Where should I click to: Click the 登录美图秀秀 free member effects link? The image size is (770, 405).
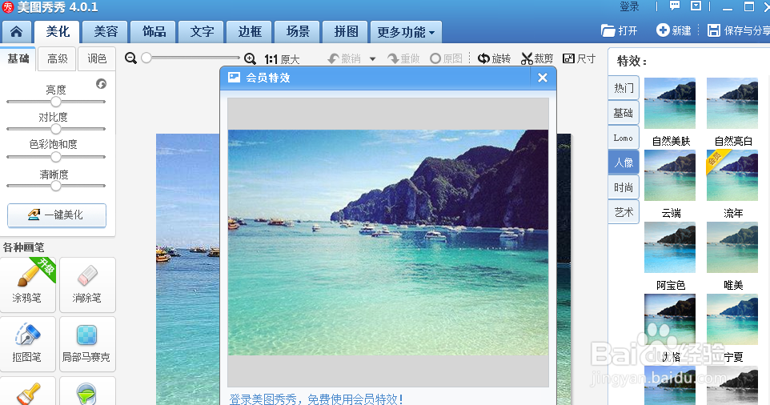pyautogui.click(x=316, y=399)
